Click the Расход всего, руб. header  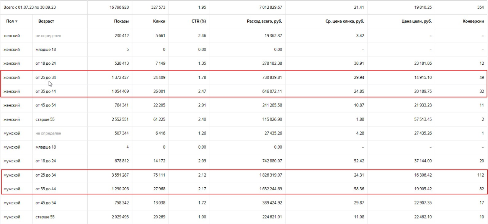pos(264,21)
